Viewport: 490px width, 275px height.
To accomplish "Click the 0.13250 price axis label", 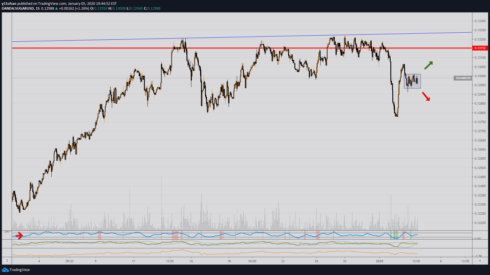I will (480, 30).
